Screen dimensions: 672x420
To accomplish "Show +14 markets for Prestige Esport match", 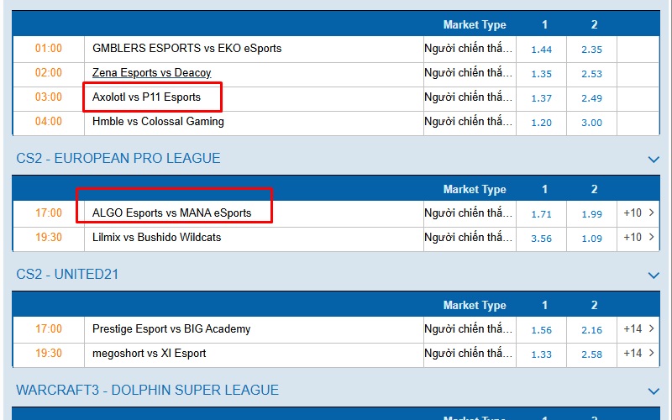I will (638, 329).
